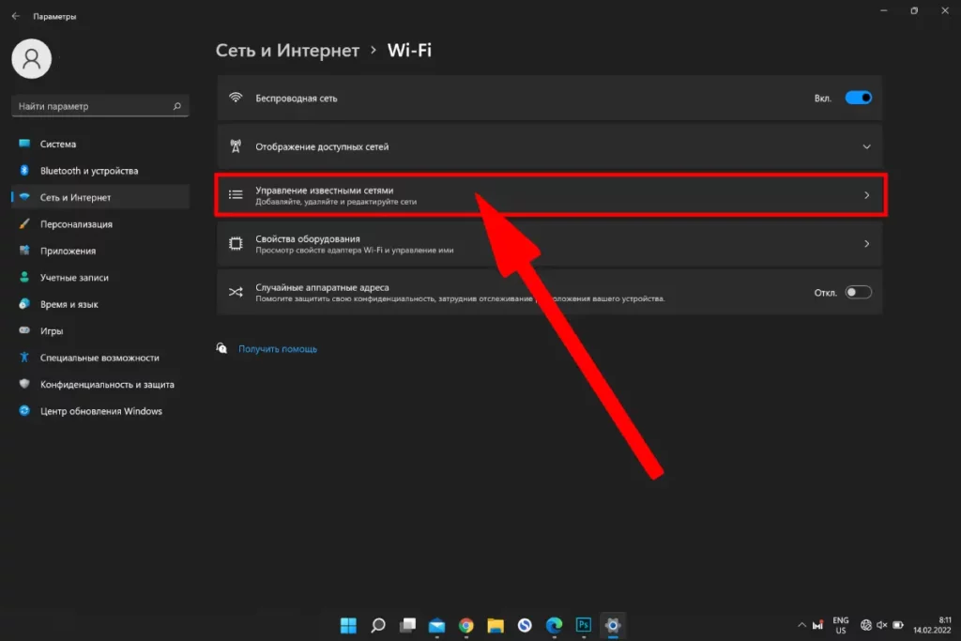Select Сеть и Интернет in the sidebar

pyautogui.click(x=100, y=197)
